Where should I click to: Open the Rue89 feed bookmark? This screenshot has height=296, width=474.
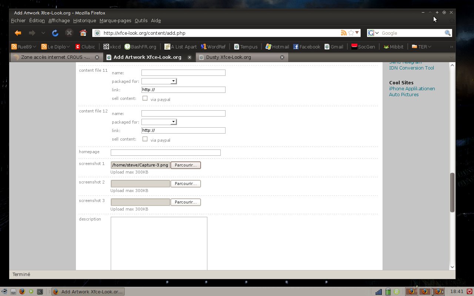[24, 47]
